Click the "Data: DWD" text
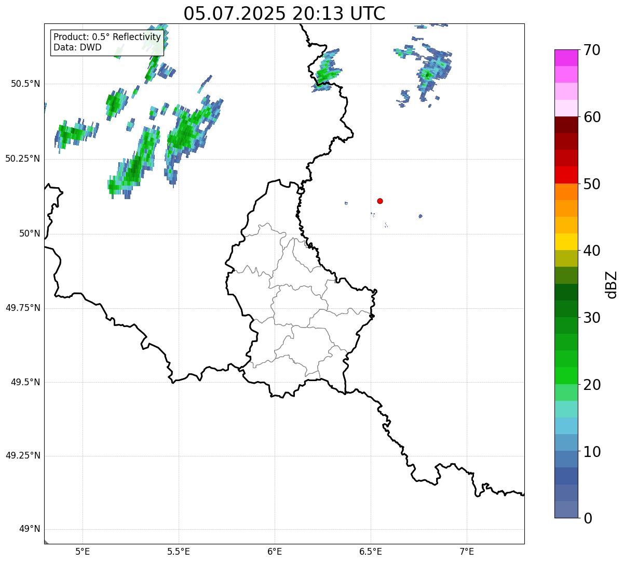This screenshot has width=624, height=562. click(x=78, y=48)
